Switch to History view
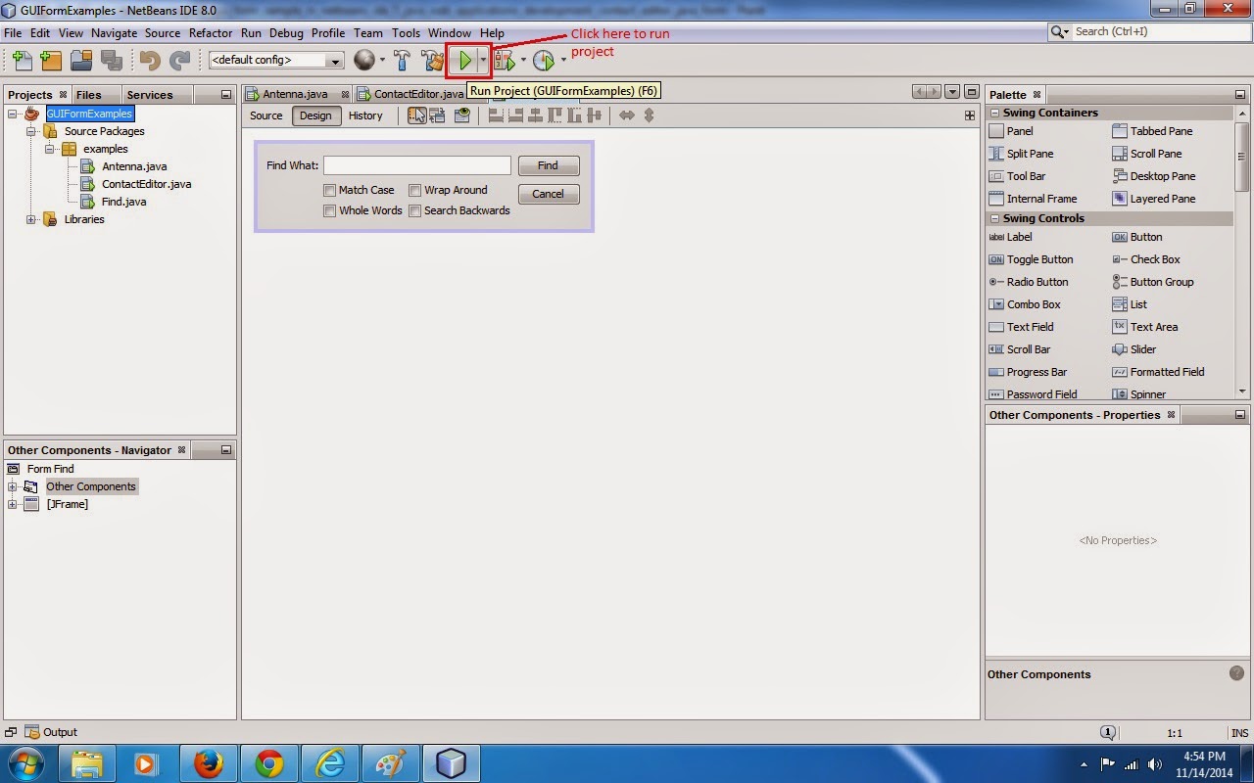The height and width of the screenshot is (783, 1254). tap(365, 115)
